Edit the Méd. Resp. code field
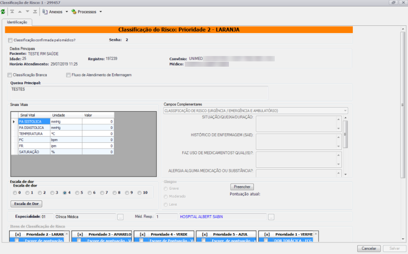 pos(166,216)
